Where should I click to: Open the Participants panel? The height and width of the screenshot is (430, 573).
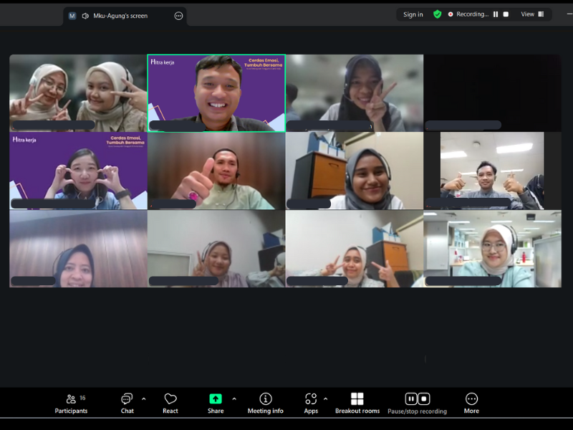(71, 403)
